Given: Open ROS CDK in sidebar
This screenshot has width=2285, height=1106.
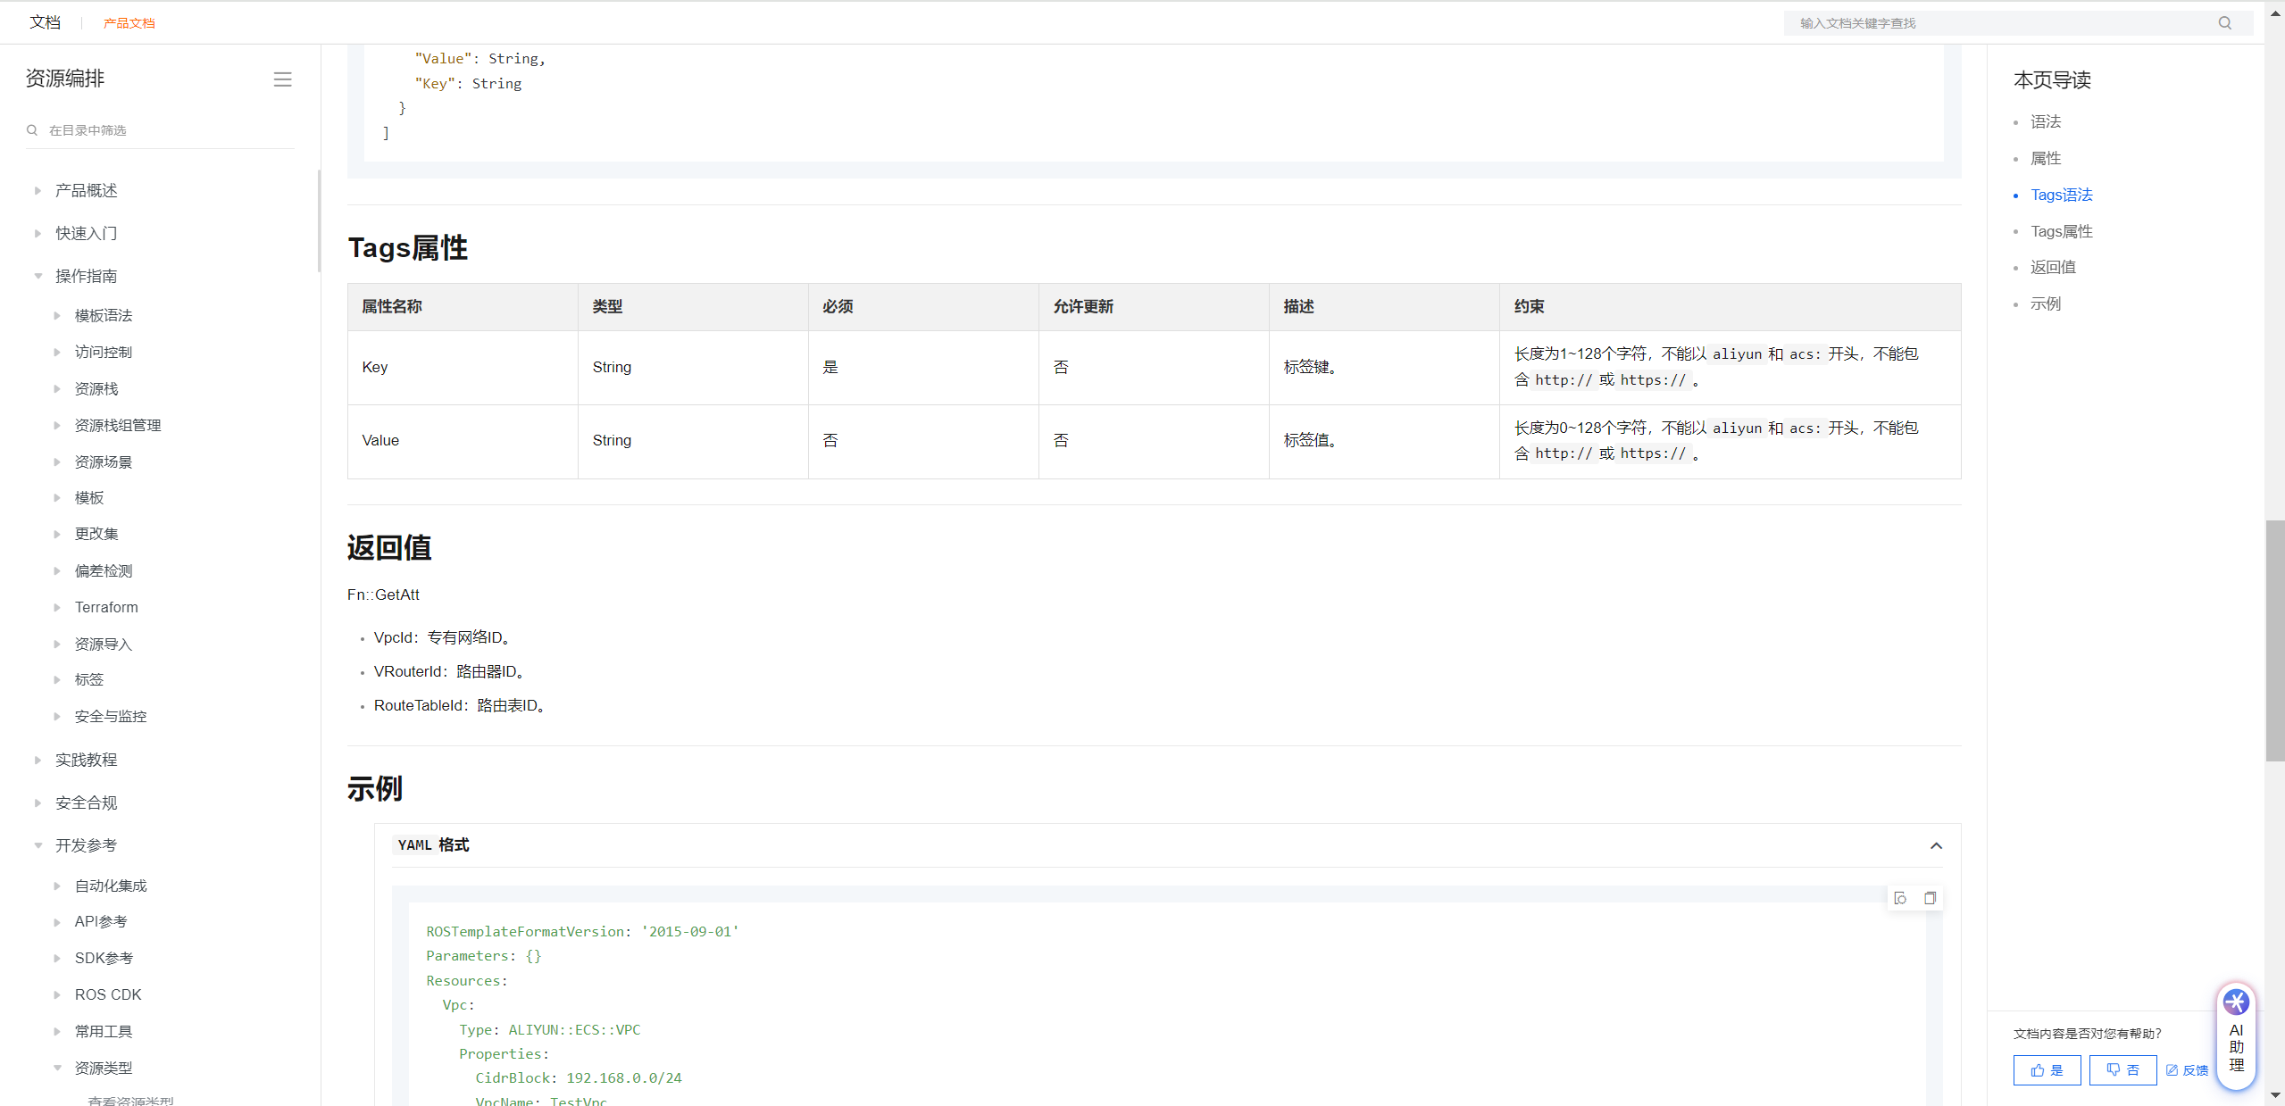Looking at the screenshot, I should (x=107, y=994).
